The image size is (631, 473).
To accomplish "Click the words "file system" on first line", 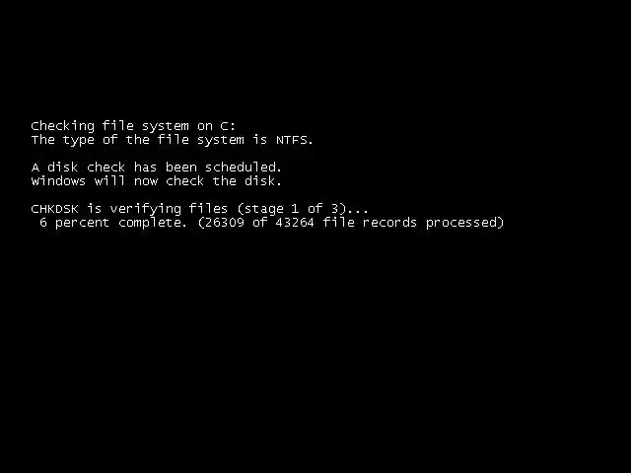I will [x=145, y=126].
